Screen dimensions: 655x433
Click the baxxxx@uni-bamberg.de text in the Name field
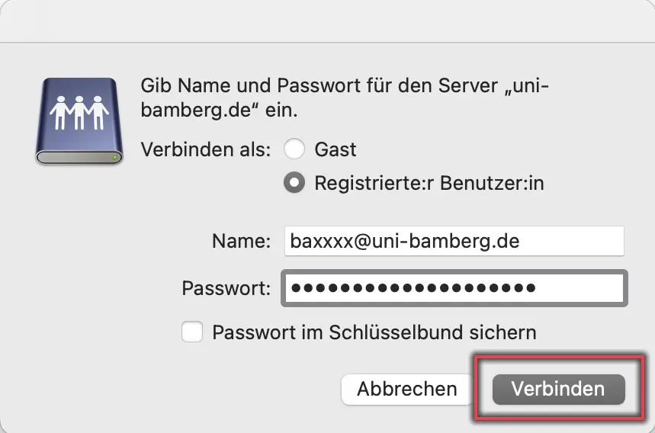point(405,242)
